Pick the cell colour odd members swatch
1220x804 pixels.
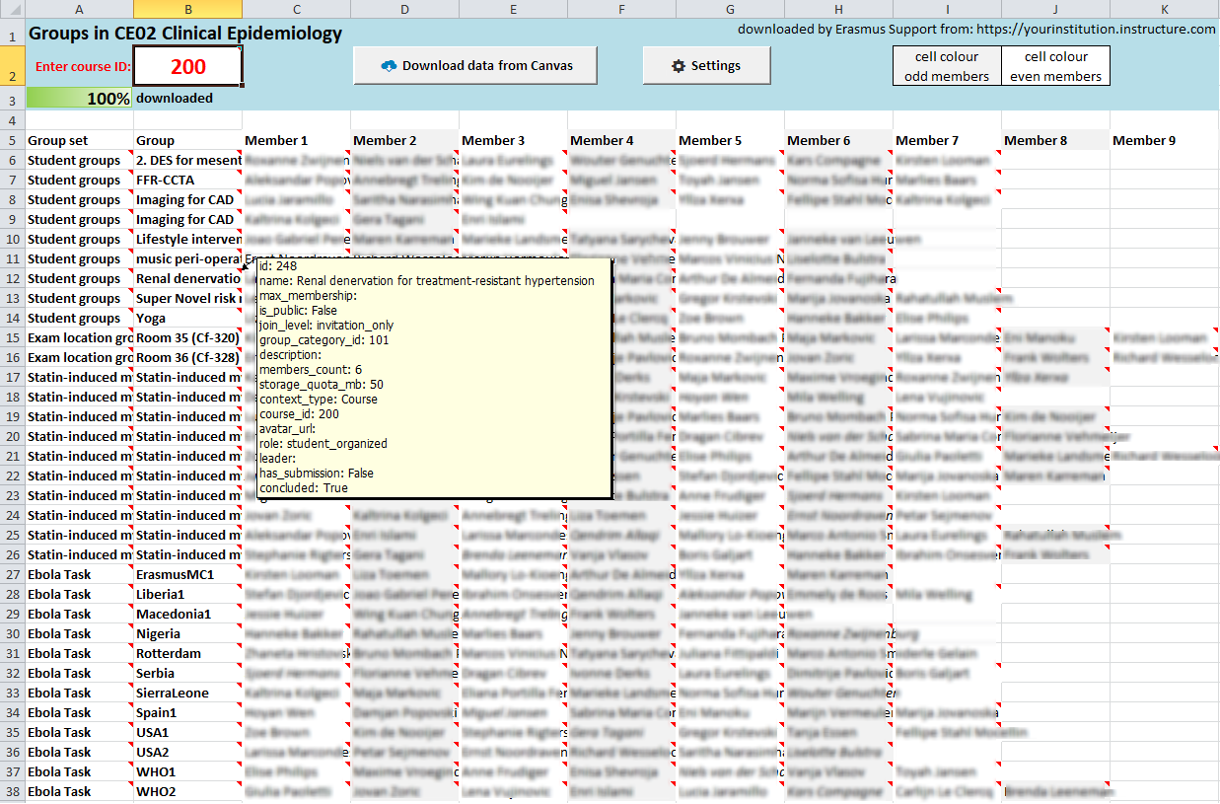(x=947, y=66)
